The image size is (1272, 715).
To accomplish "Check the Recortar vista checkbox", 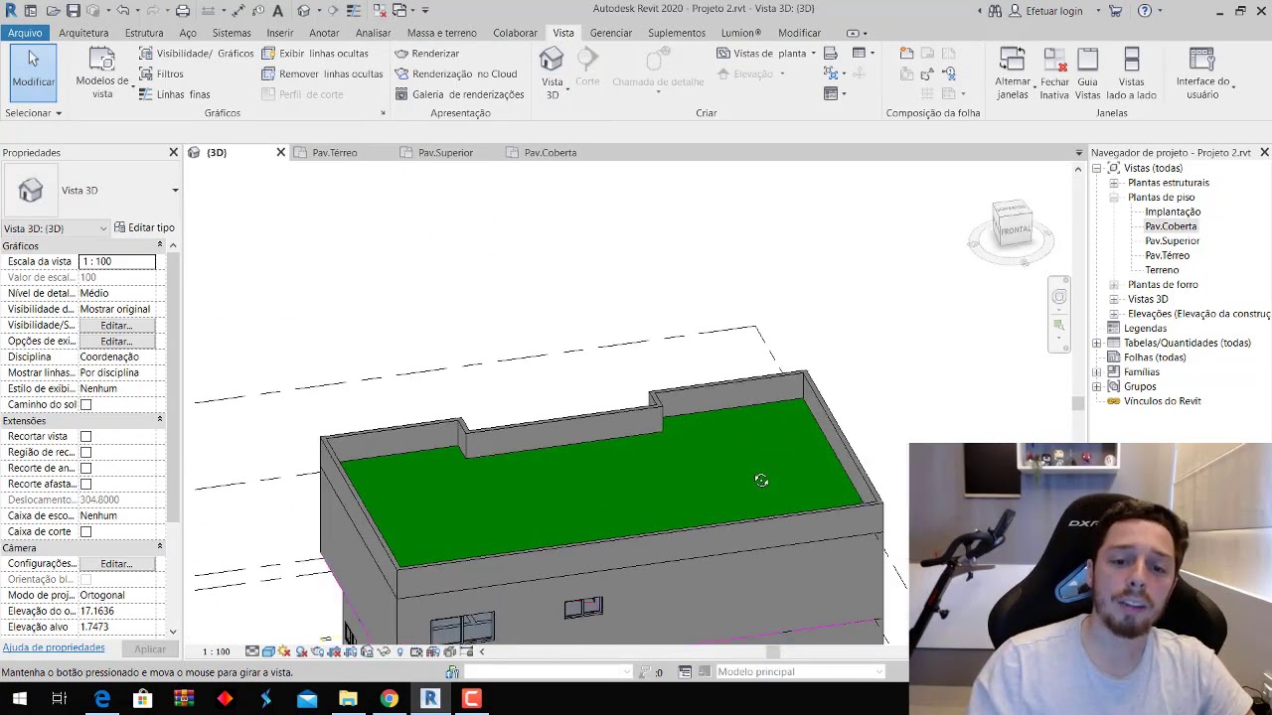I will (x=85, y=436).
